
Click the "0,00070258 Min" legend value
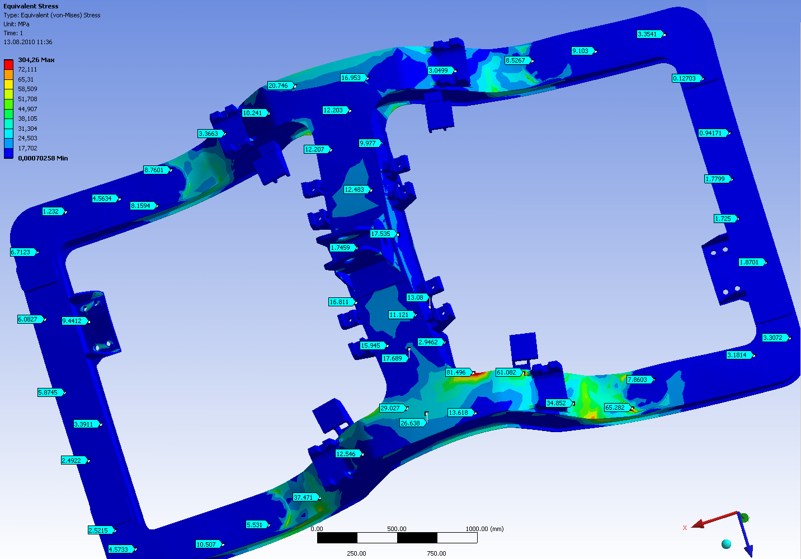point(43,158)
